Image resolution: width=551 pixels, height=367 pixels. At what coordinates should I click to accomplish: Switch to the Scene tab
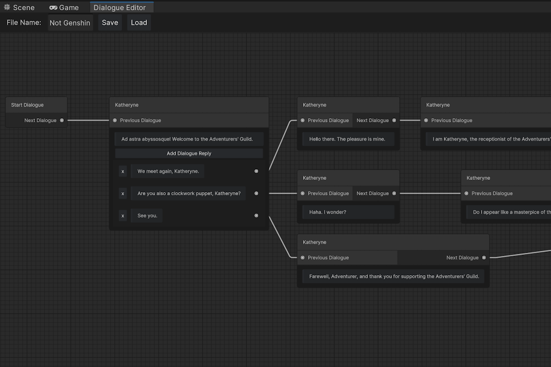tap(19, 7)
